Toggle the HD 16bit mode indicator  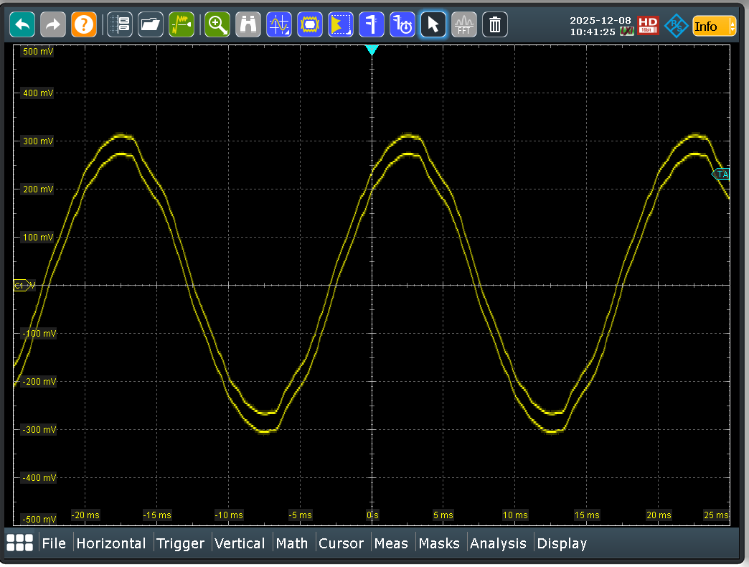[648, 26]
